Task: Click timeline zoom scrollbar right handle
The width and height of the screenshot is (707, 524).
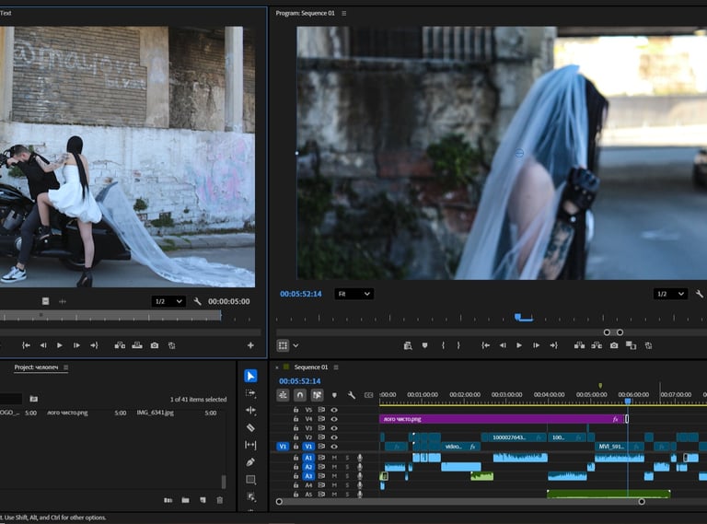Action: [x=641, y=502]
